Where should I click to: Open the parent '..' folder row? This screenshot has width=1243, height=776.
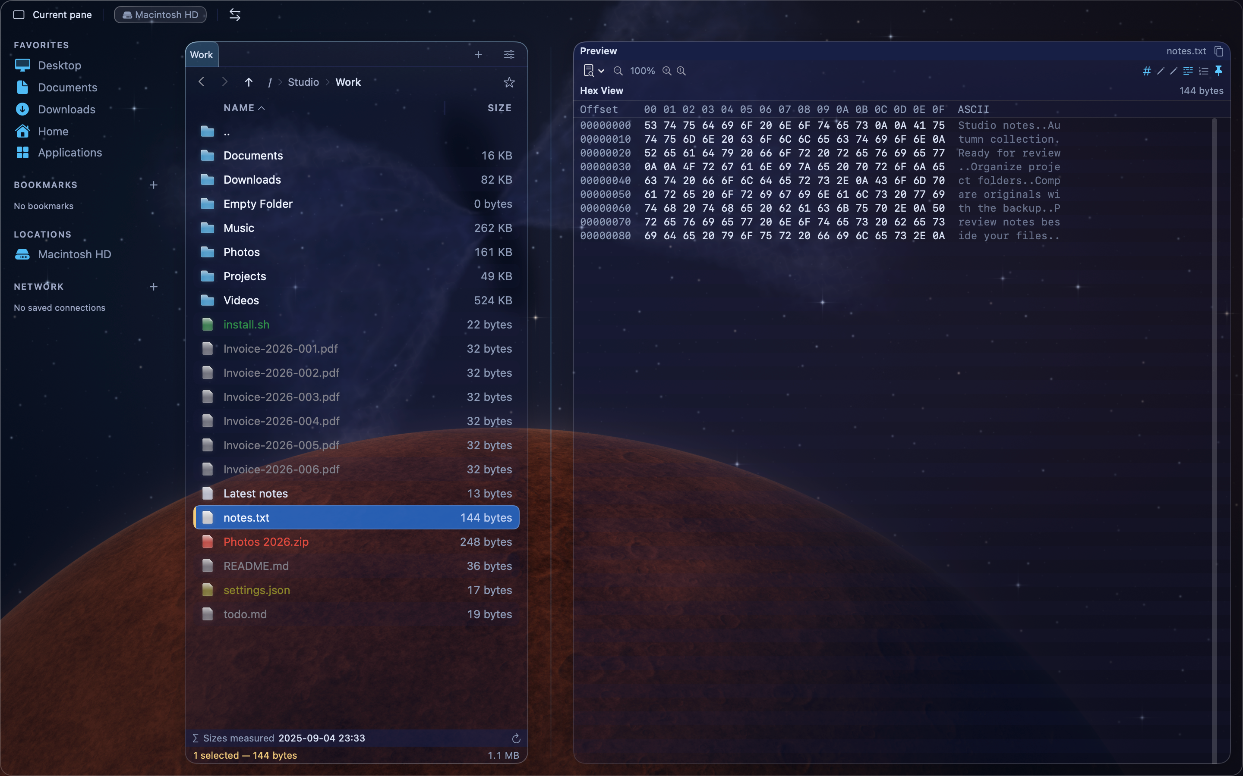pyautogui.click(x=356, y=131)
